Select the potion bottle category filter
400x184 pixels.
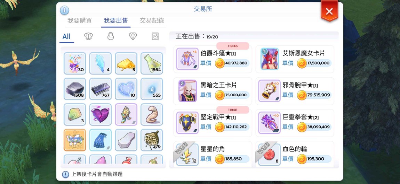(x=111, y=36)
